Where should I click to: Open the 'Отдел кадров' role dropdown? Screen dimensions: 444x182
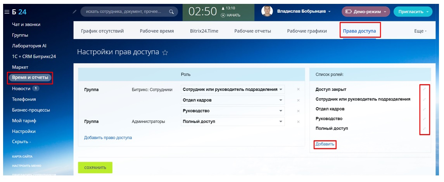[x=233, y=100]
